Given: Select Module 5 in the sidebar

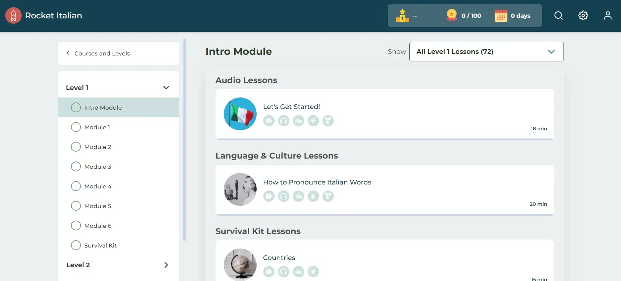Looking at the screenshot, I should (98, 206).
